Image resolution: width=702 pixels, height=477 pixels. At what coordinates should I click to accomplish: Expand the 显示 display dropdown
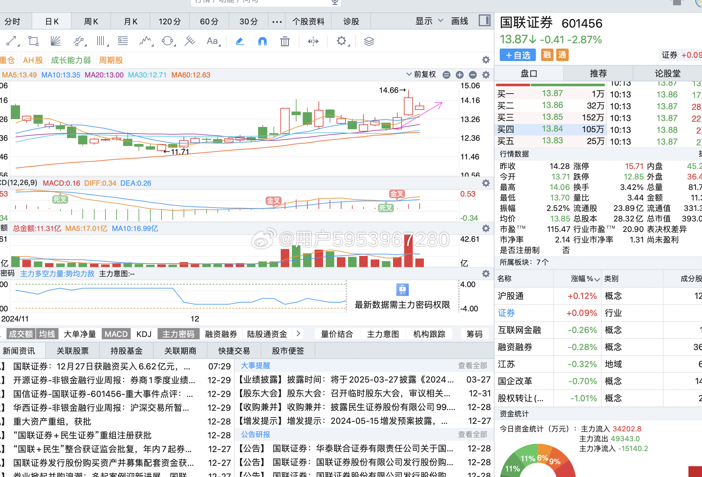point(429,21)
